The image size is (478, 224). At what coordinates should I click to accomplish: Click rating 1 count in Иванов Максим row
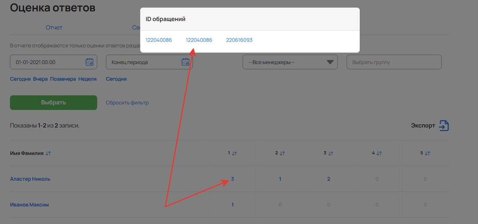click(233, 205)
